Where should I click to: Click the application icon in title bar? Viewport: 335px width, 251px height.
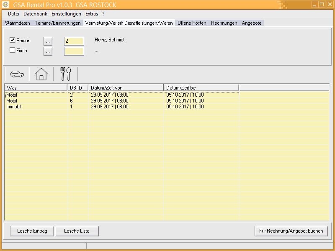point(6,5)
